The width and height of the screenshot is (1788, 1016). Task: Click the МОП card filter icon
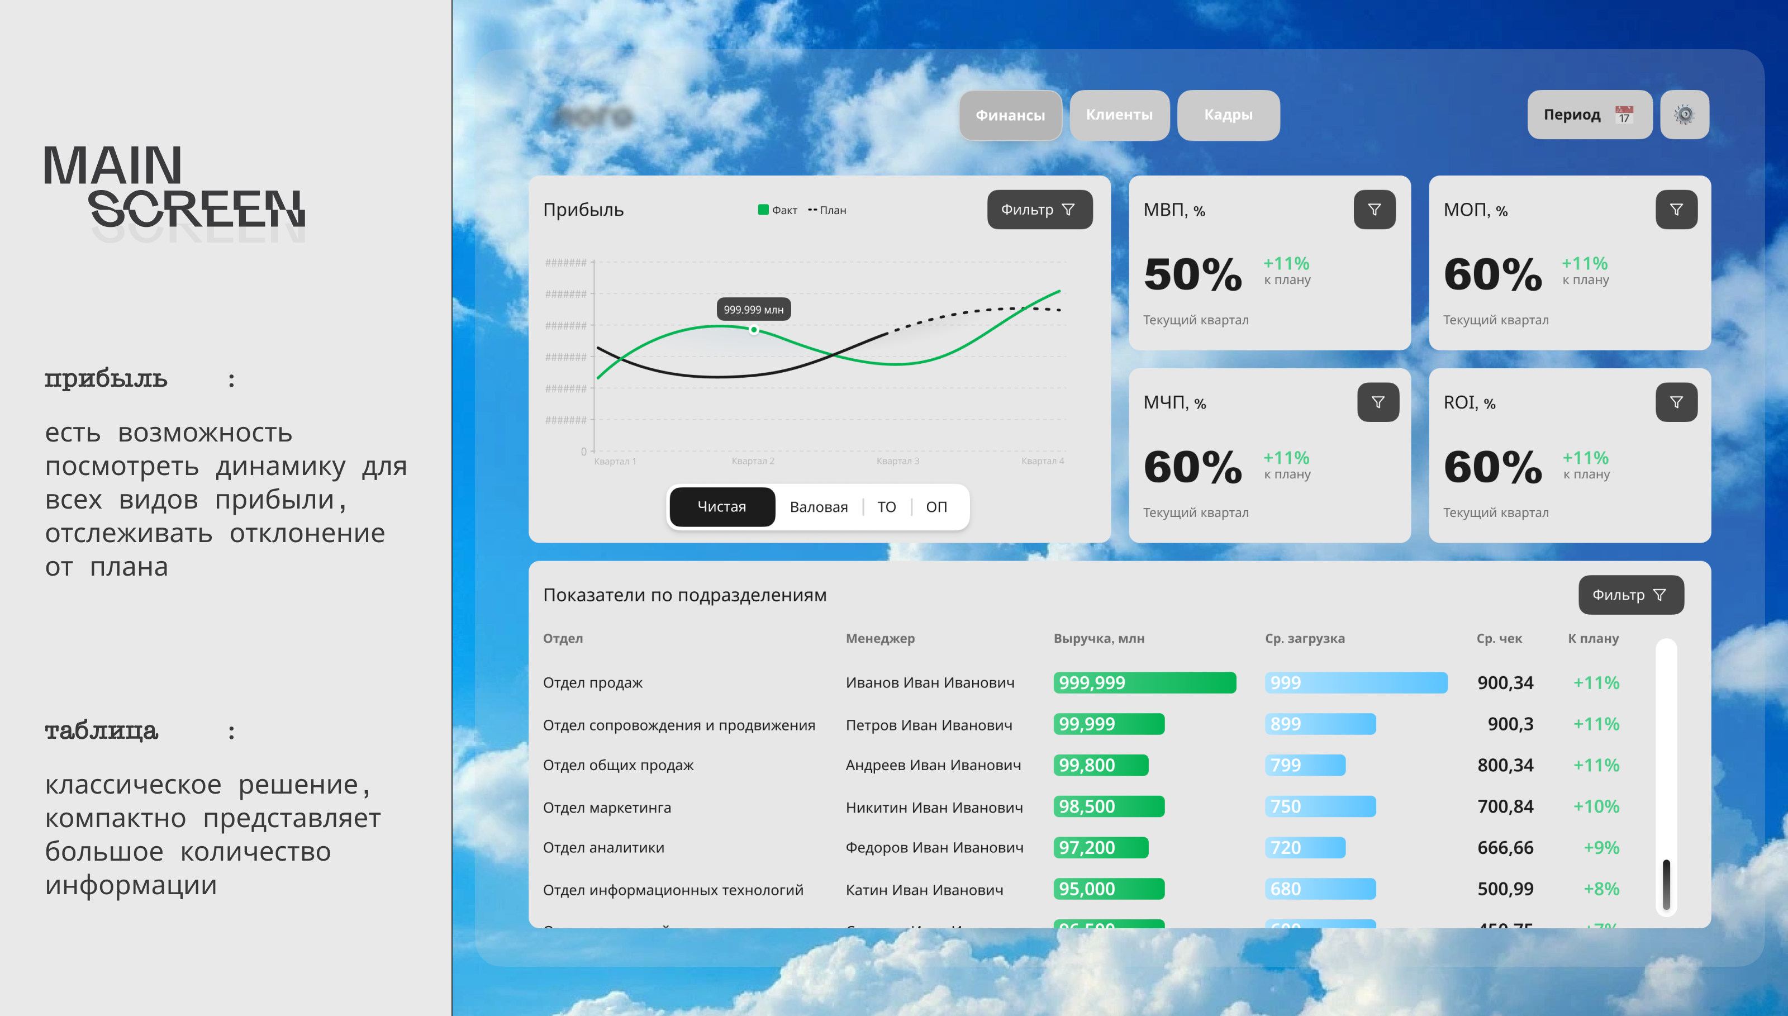[x=1676, y=210]
